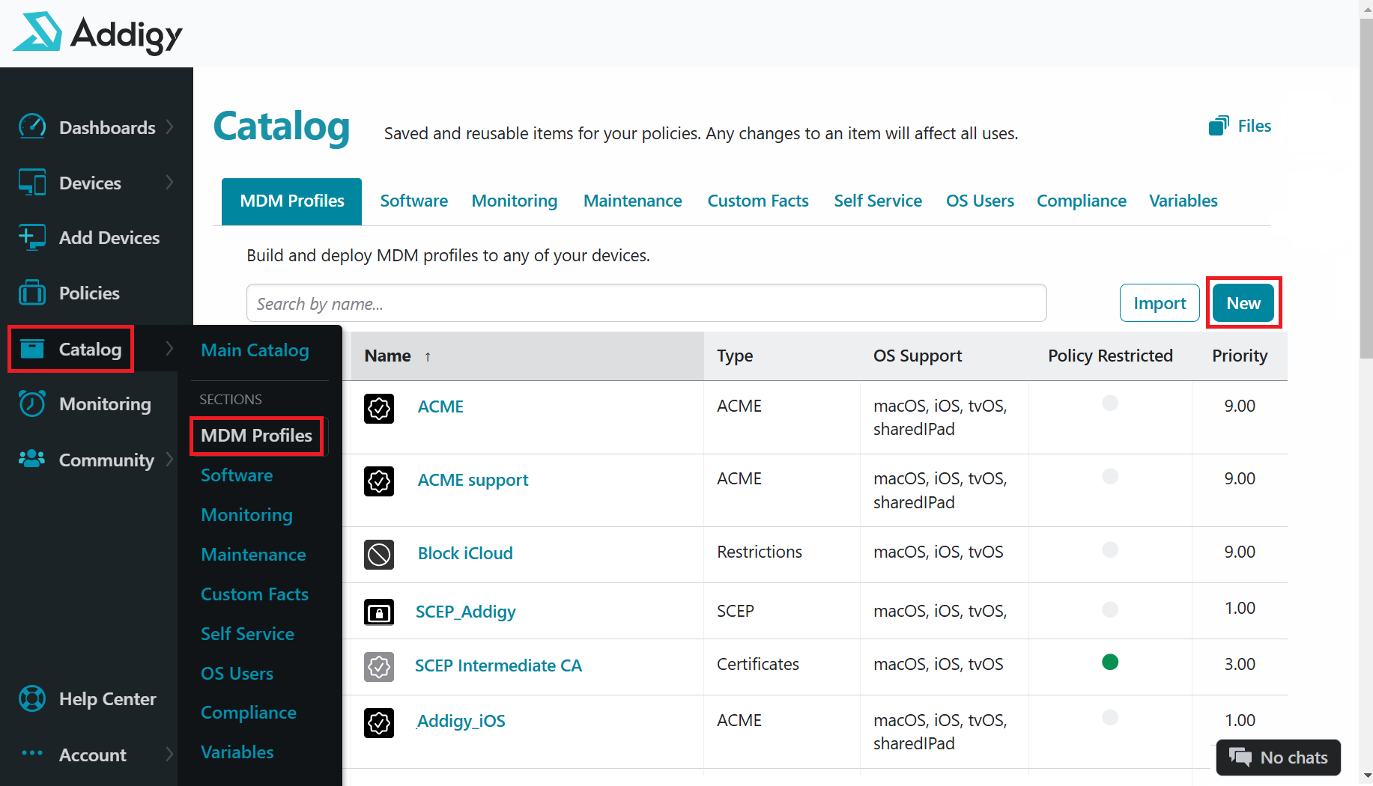The height and width of the screenshot is (786, 1373).
Task: Open the OS Users tab
Action: pyautogui.click(x=980, y=201)
